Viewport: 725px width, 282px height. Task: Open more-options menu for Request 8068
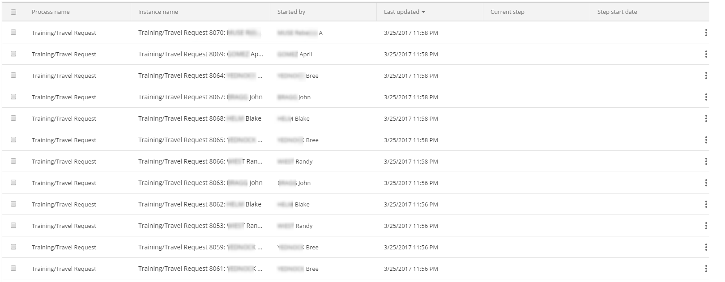click(706, 118)
